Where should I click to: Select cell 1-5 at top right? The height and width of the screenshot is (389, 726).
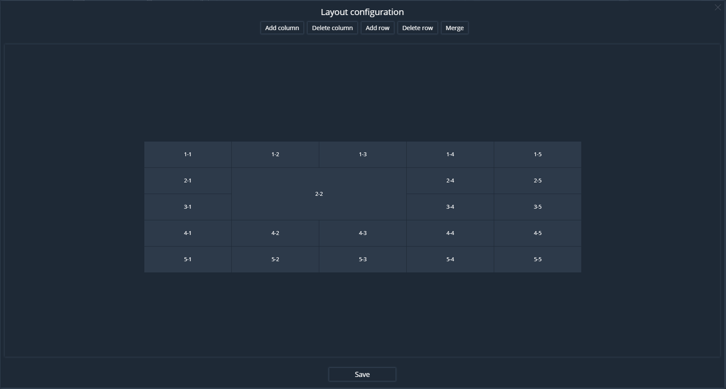point(537,154)
